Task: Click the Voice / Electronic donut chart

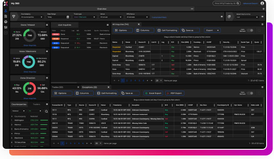Action: 29,62
